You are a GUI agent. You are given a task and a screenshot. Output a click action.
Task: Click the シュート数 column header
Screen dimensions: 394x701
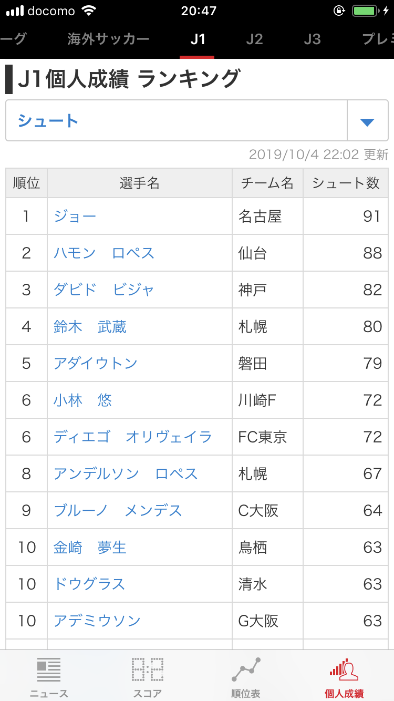click(x=346, y=183)
